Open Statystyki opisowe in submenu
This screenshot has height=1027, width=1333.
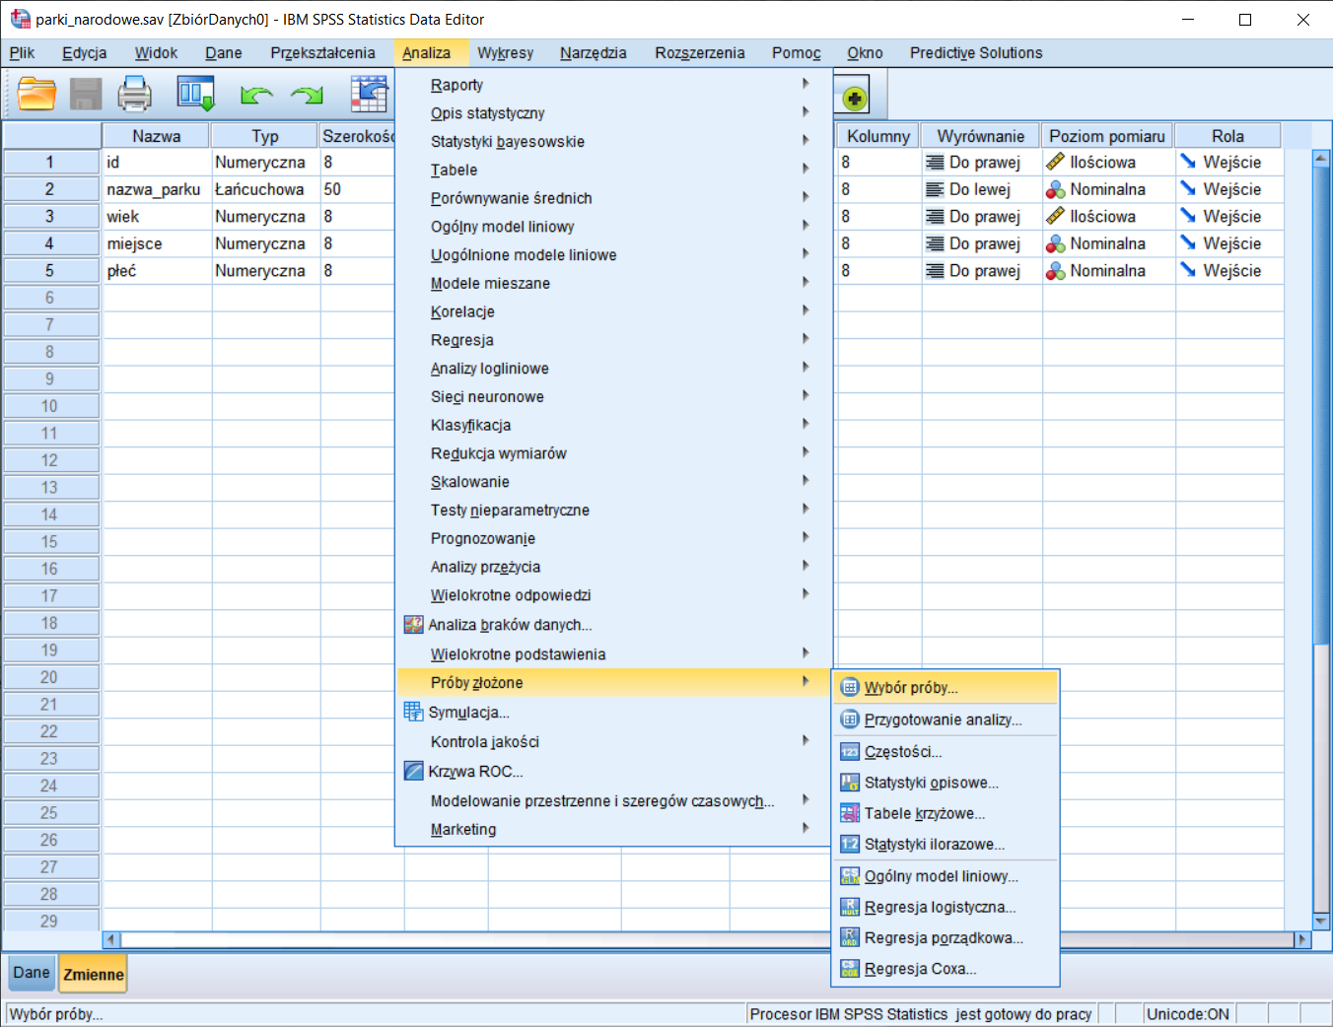946,783
